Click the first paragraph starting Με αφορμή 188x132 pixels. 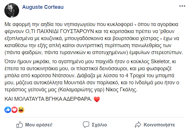[94, 38]
